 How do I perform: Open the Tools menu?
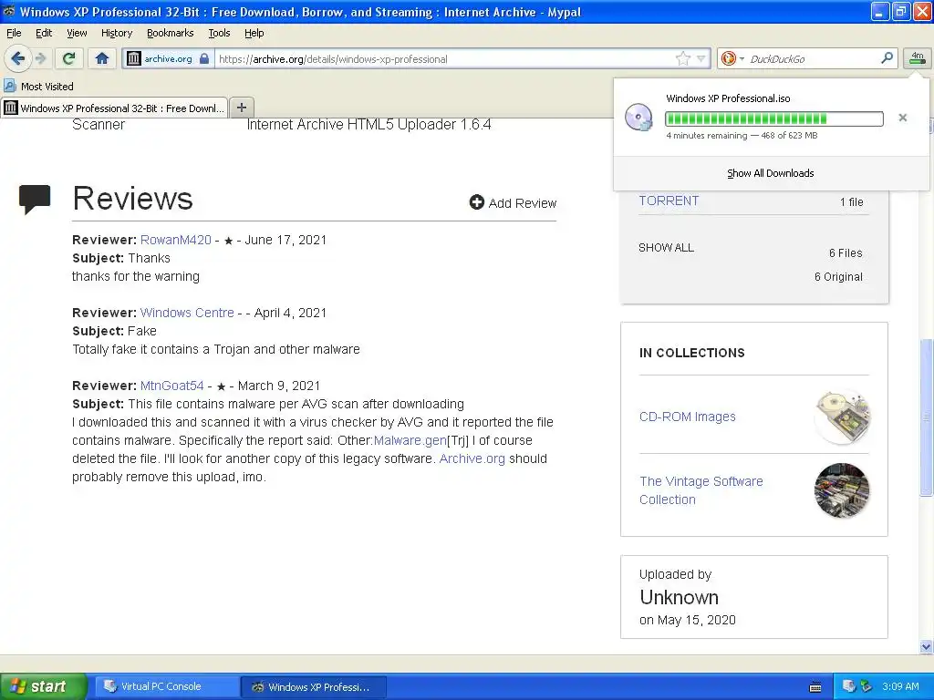[x=219, y=33]
